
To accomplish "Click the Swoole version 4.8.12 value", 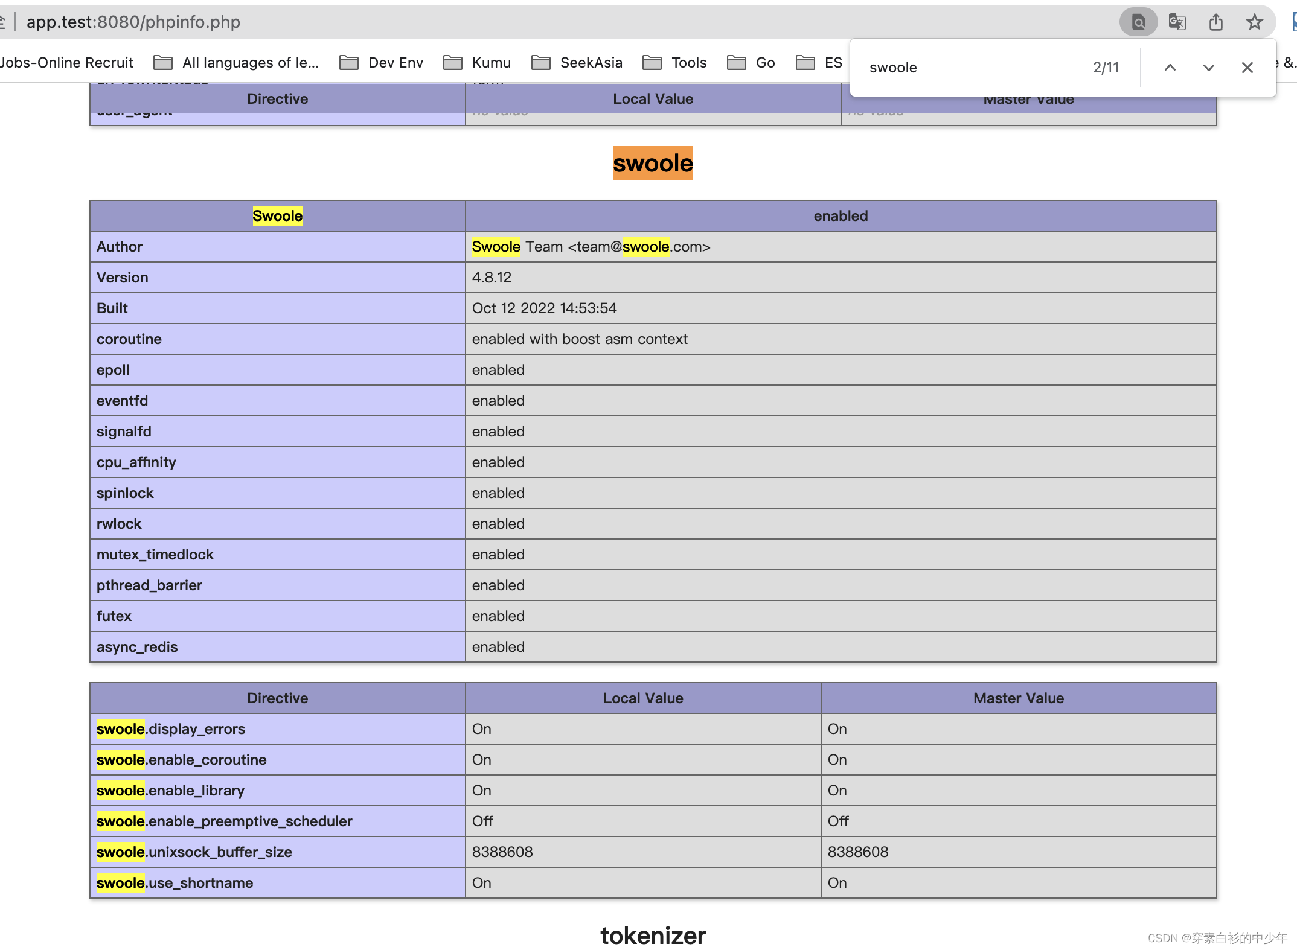I will pos(492,278).
